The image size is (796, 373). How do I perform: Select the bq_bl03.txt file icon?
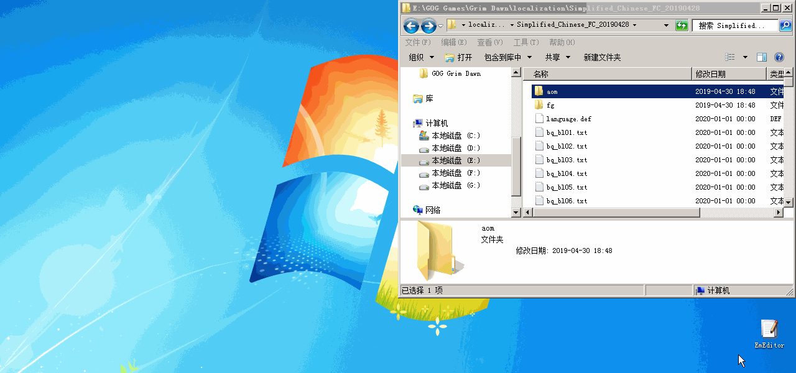click(x=539, y=160)
